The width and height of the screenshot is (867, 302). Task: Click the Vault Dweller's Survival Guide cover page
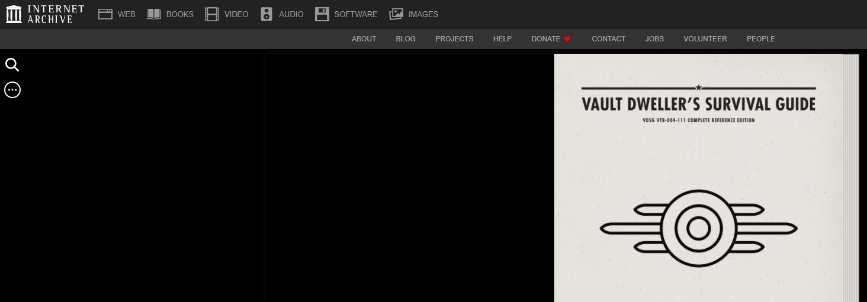(698, 178)
